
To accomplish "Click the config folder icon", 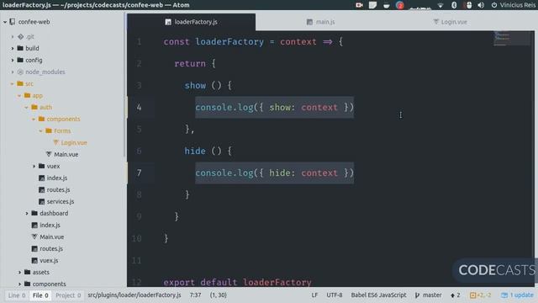I will [x=20, y=60].
